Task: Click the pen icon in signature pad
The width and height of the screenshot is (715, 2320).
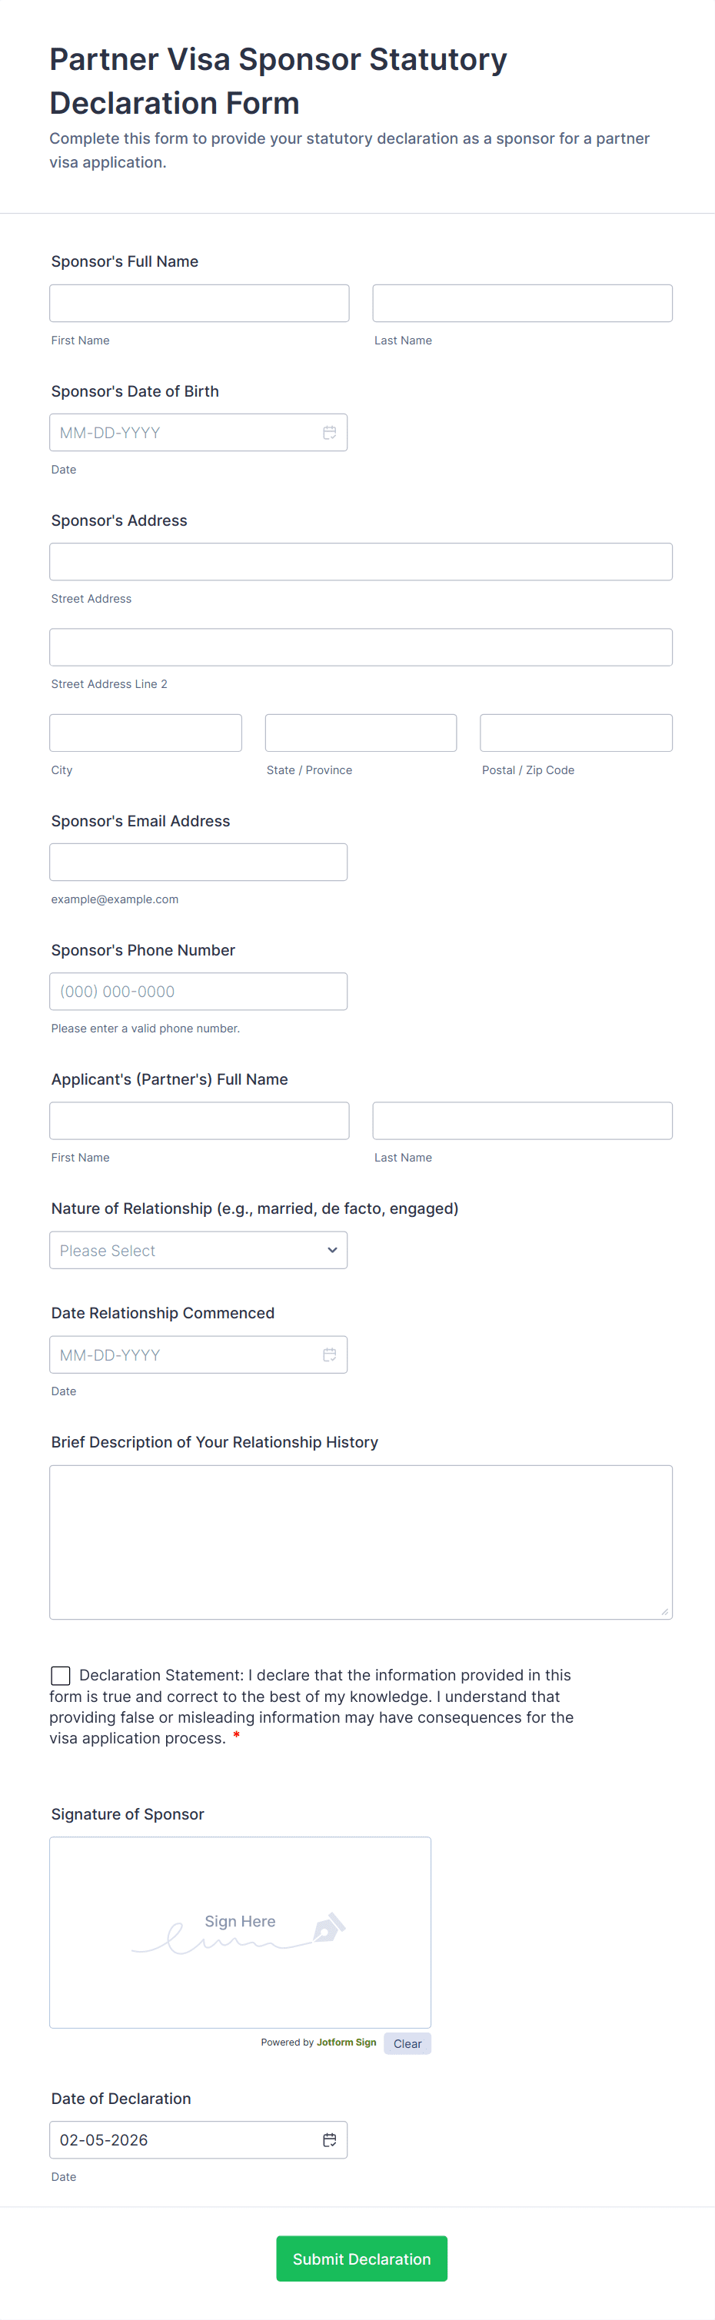Action: [x=329, y=1928]
